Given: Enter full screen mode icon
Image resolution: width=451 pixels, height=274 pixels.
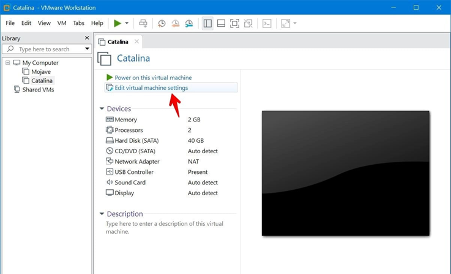Looking at the screenshot, I should pos(235,23).
